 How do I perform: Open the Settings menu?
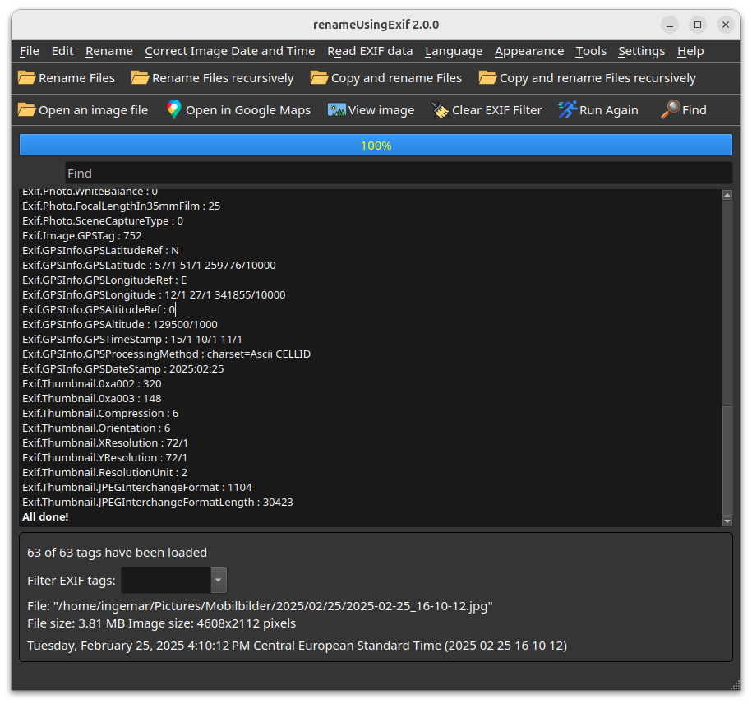(641, 51)
